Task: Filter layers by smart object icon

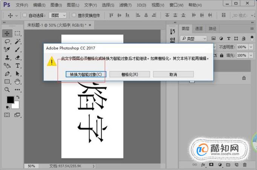Action: coord(243,38)
